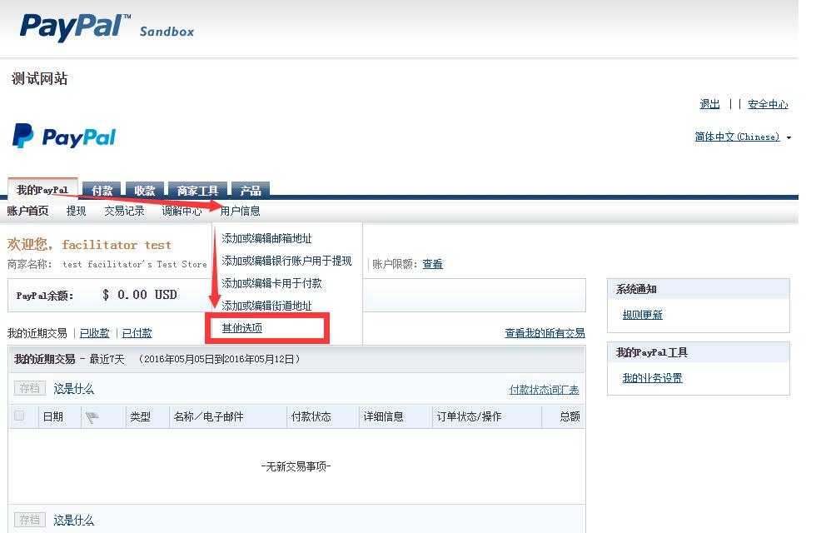Click the 付款状态 column header
The image size is (816, 533).
(311, 417)
